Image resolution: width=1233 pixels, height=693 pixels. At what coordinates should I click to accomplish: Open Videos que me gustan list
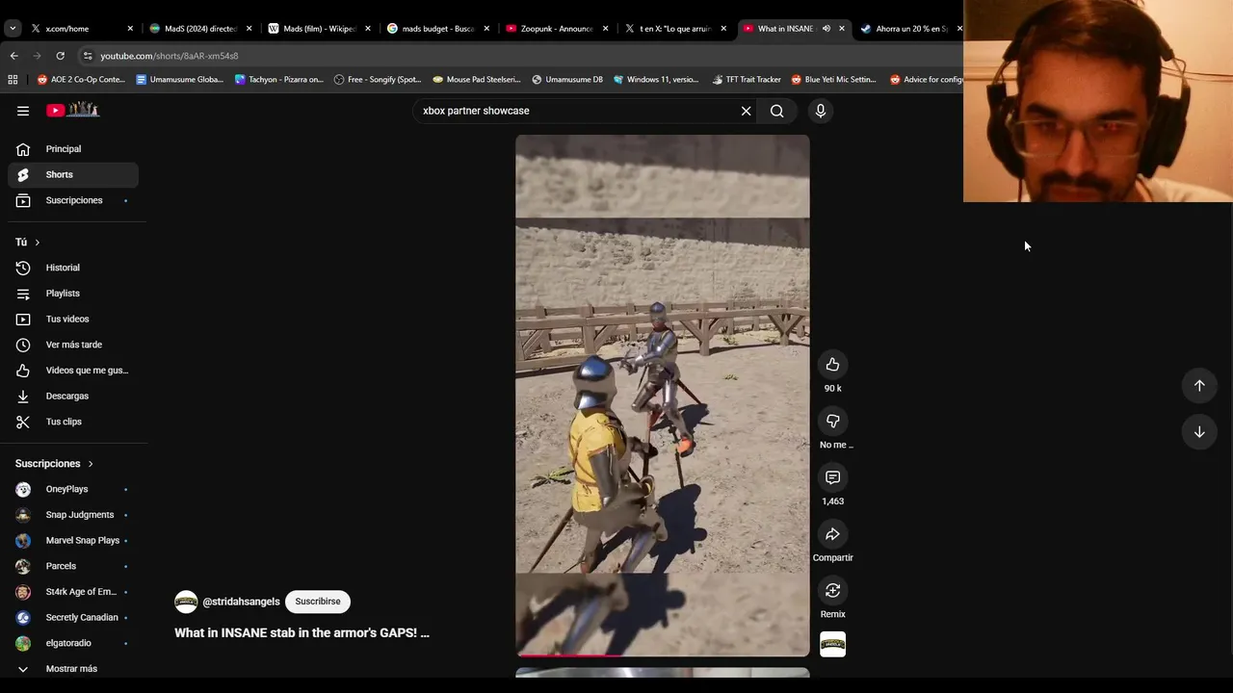point(73,371)
